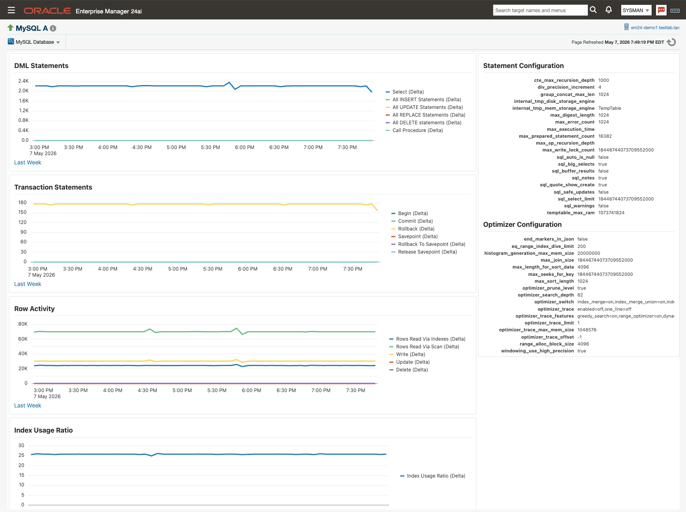686x512 pixels.
Task: Click the Index Usage Ratio heading
Action: click(43, 430)
